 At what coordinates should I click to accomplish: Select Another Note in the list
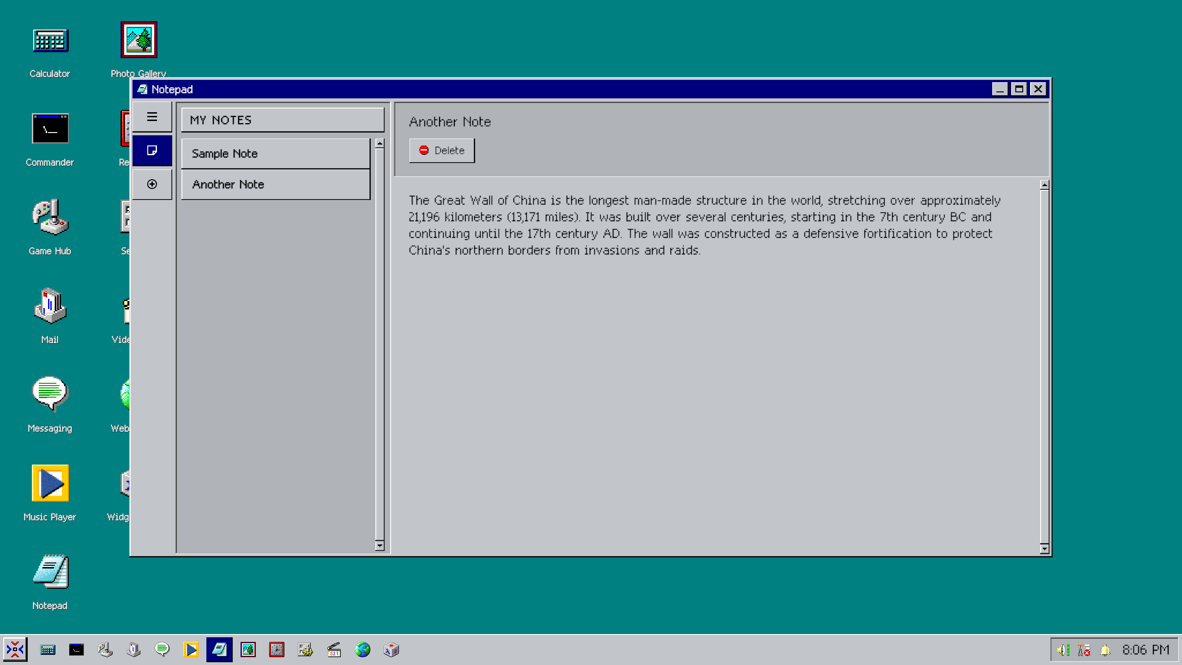(x=276, y=185)
